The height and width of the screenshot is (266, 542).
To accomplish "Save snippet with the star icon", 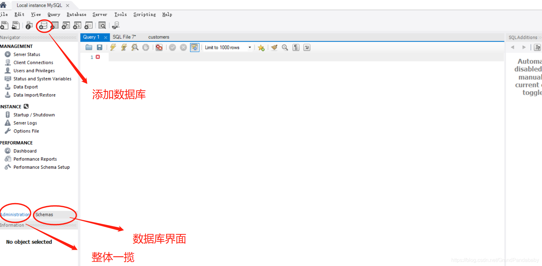I will tap(261, 48).
